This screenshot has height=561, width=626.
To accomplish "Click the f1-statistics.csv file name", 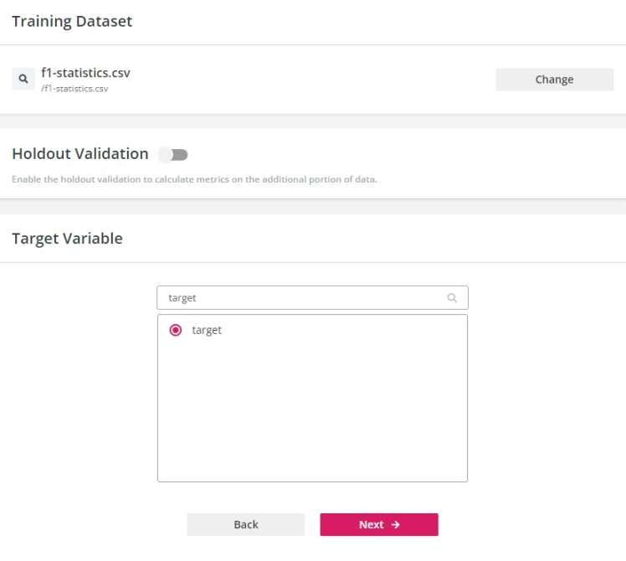I will (x=85, y=73).
